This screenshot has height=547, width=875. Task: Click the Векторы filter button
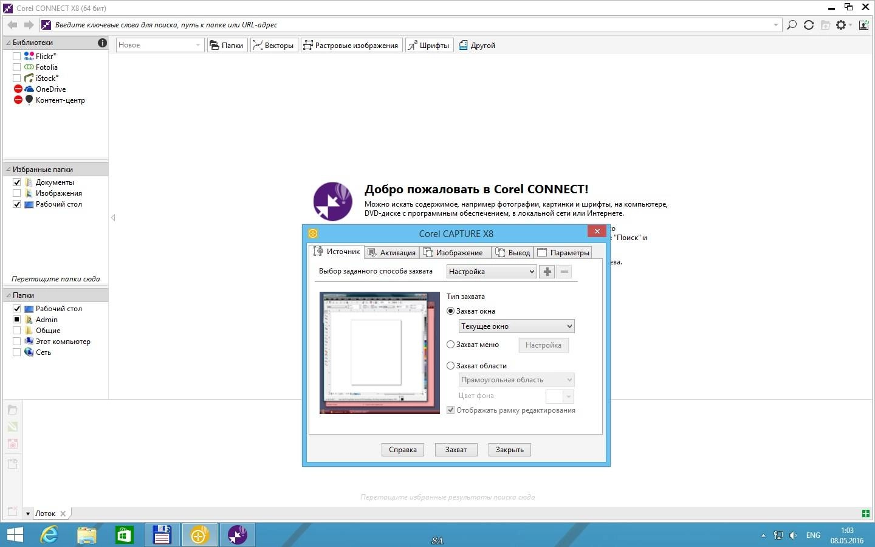[x=274, y=45]
